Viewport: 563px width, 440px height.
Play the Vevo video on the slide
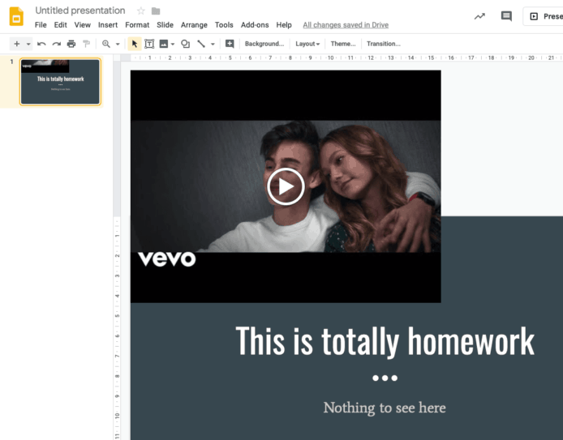tap(286, 186)
